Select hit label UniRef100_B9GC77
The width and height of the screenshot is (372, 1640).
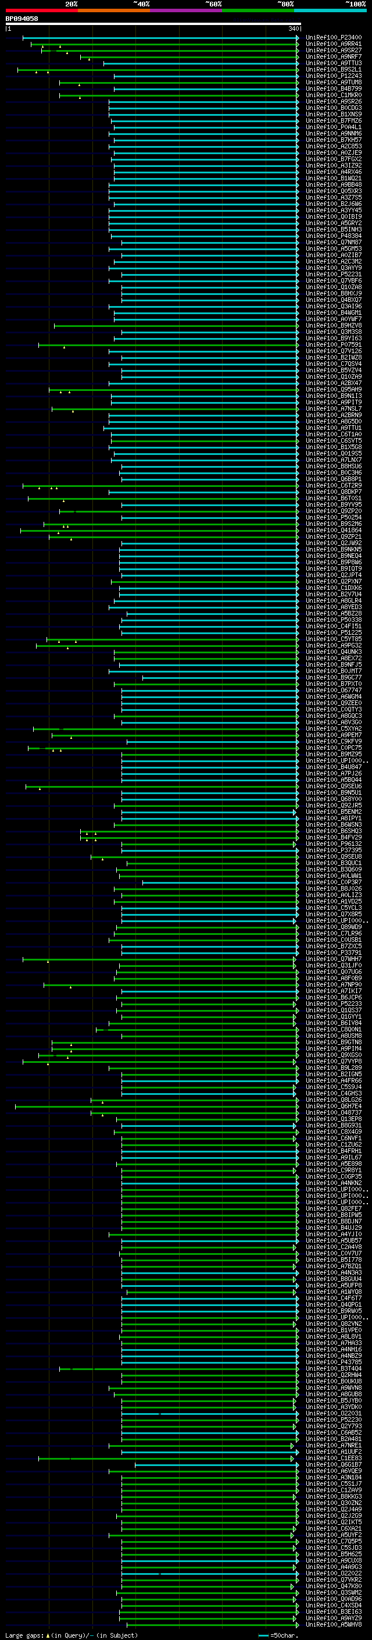(333, 677)
